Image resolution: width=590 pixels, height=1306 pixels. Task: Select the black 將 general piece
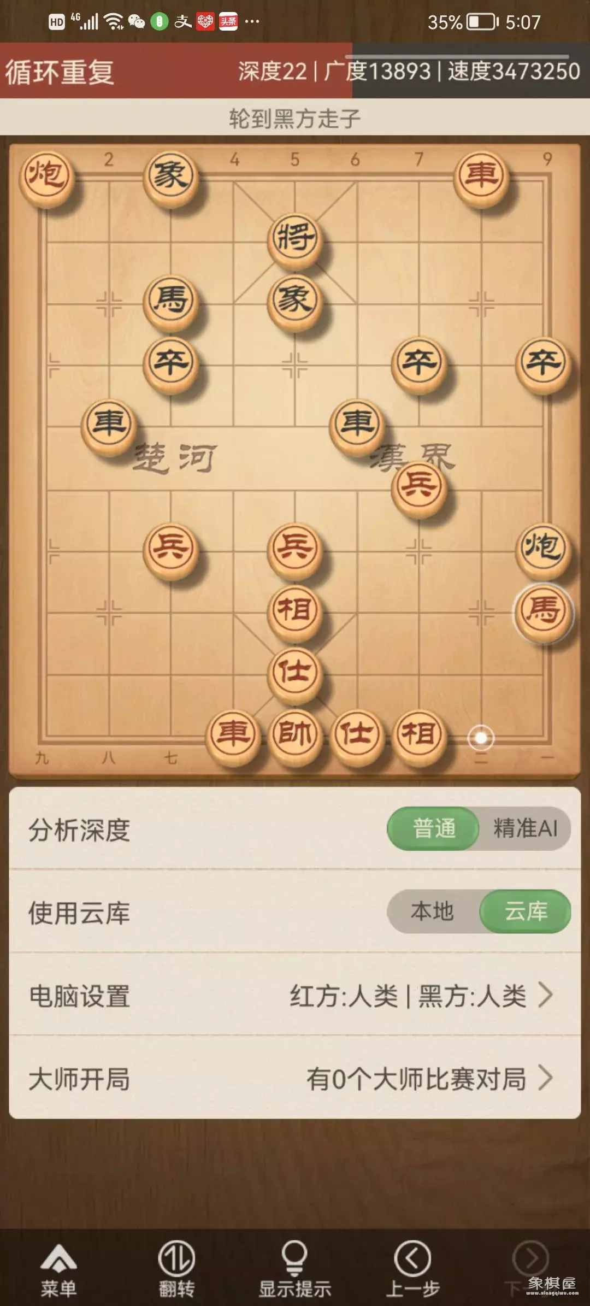point(295,238)
